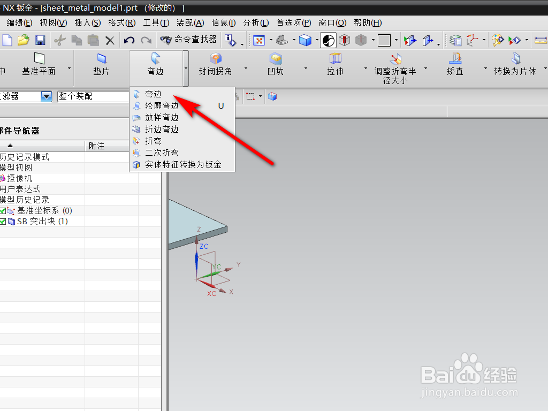Open the 插入(S) menu
The width and height of the screenshot is (548, 411).
click(x=88, y=23)
